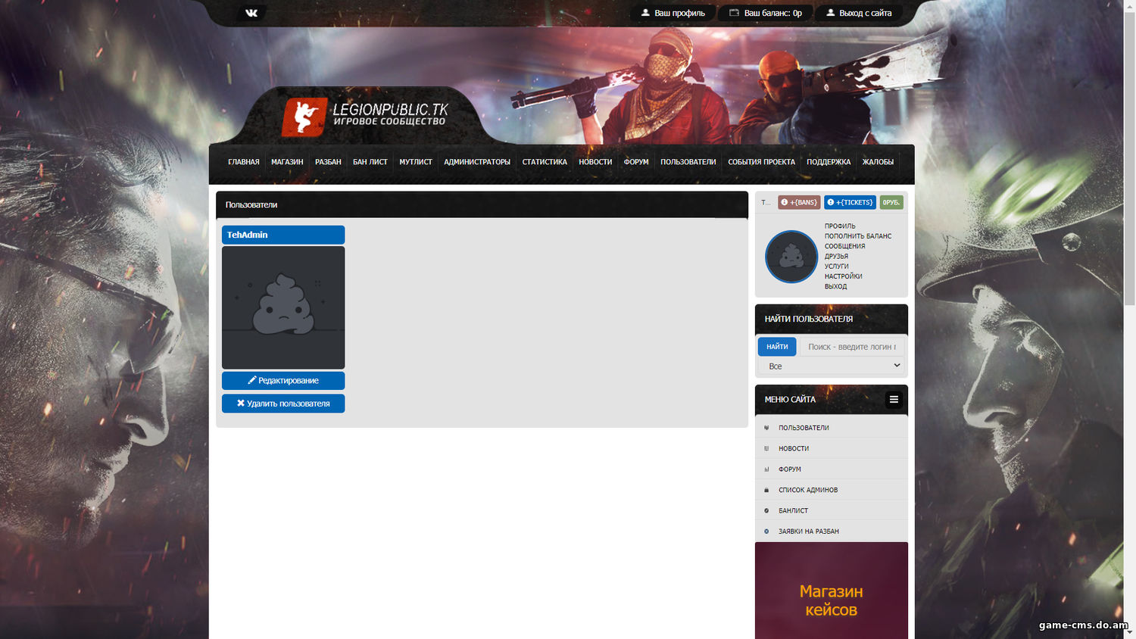Viewport: 1136px width, 639px height.
Task: Click the 'Пользователи' panel heading
Action: click(x=251, y=205)
